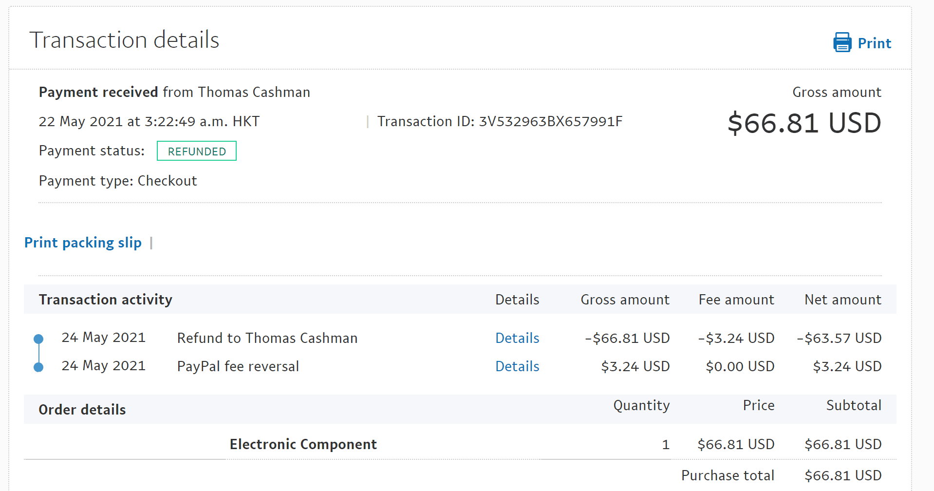This screenshot has height=491, width=934.
Task: Click the fee reversal timeline dot marker
Action: pos(38,367)
